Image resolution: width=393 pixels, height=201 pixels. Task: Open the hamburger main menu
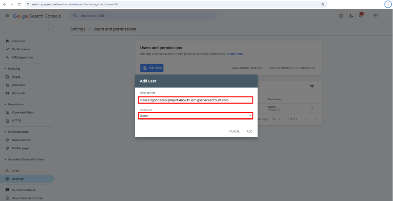(7, 16)
